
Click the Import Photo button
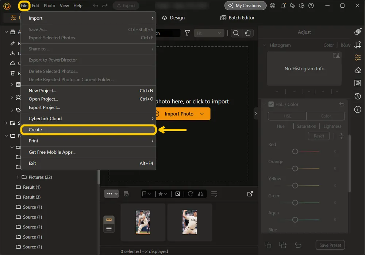(x=179, y=114)
